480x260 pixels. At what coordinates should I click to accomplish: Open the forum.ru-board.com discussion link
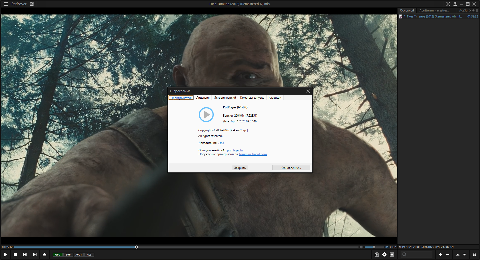tap(253, 154)
